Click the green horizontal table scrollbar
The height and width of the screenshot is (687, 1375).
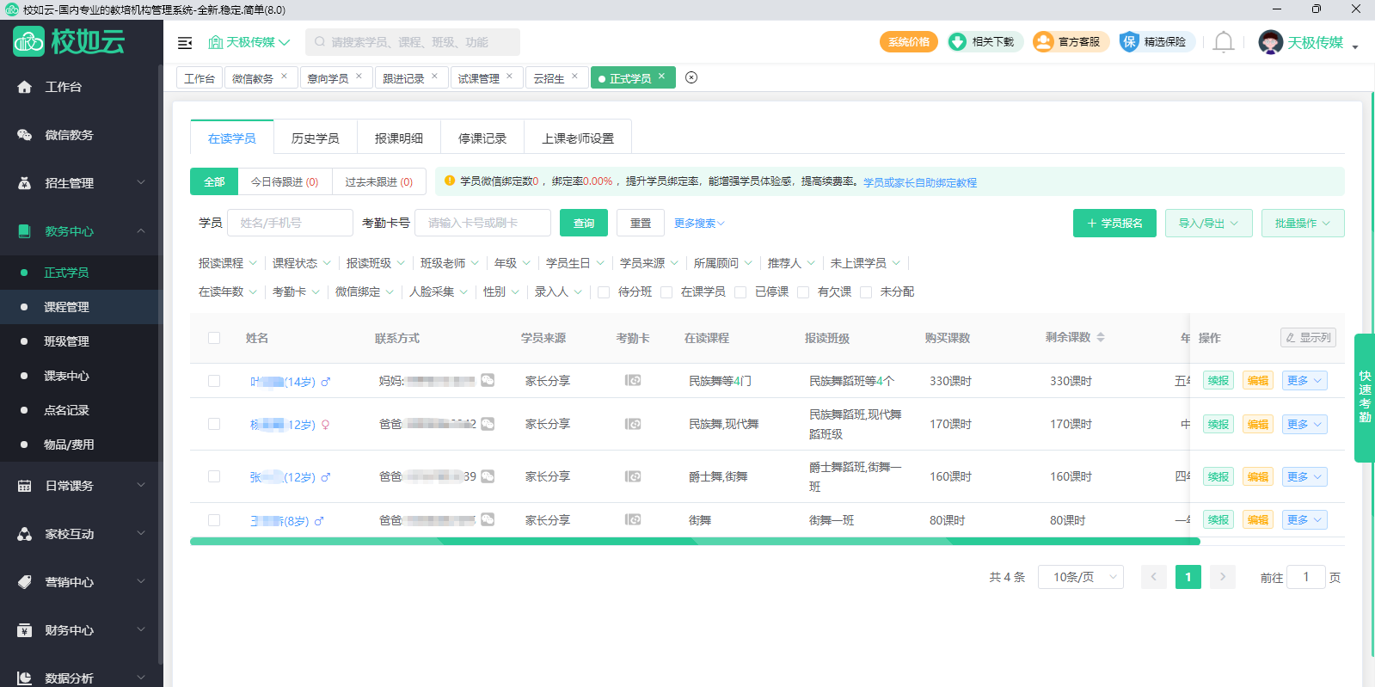[x=694, y=542]
